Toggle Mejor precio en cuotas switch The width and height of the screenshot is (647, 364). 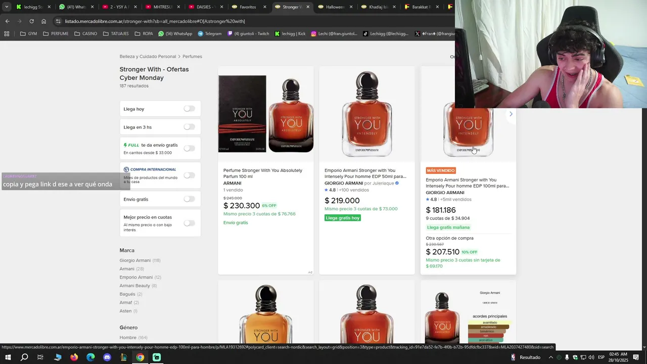[189, 223]
